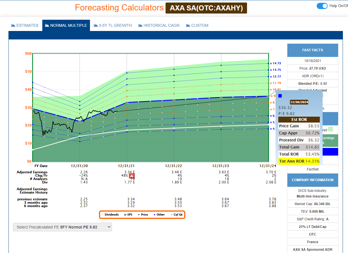Image resolution: width=348 pixels, height=253 pixels.
Task: Toggle the Help On/Off switch
Action: (322, 6)
